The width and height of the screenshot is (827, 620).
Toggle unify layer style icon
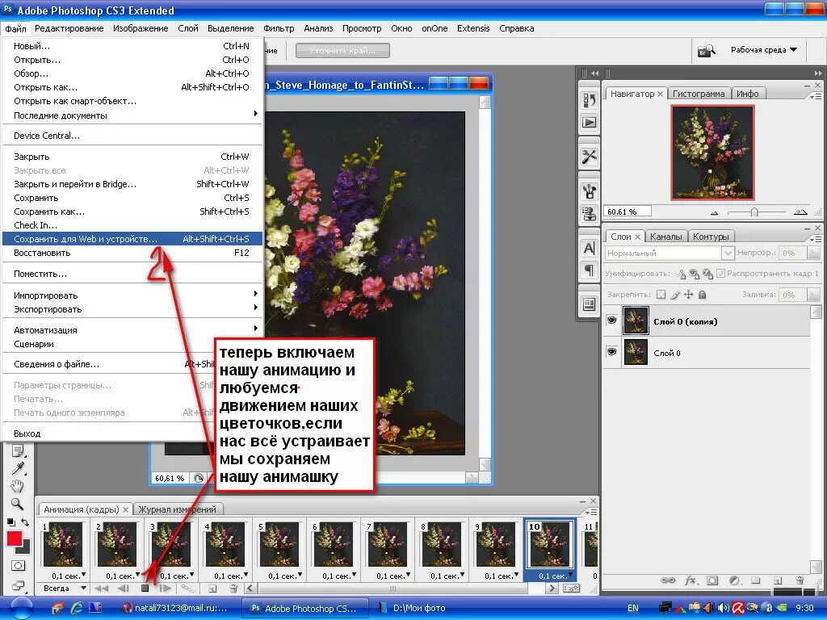point(707,274)
